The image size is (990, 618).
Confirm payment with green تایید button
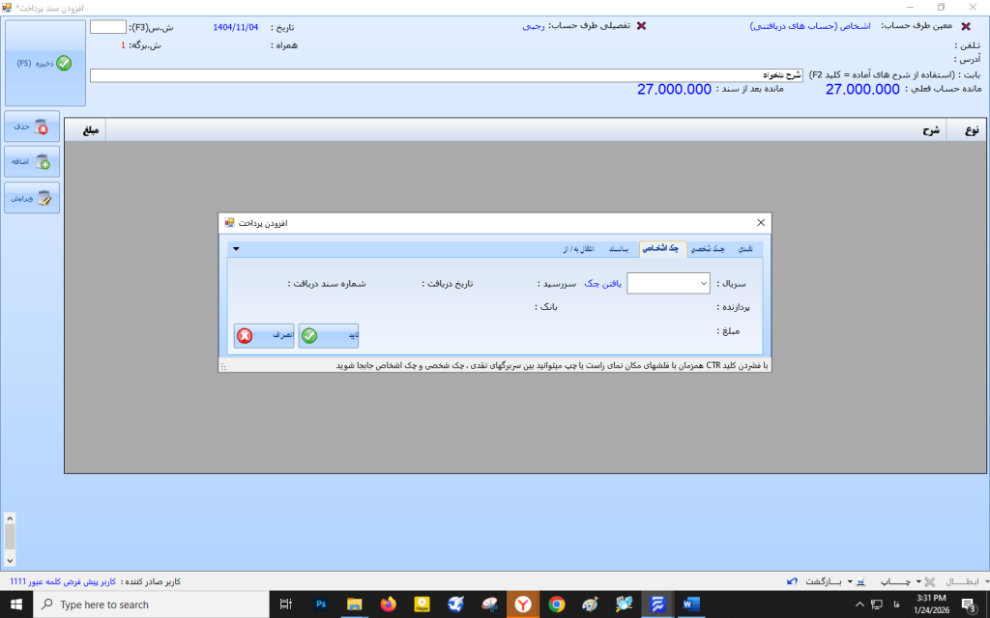328,336
